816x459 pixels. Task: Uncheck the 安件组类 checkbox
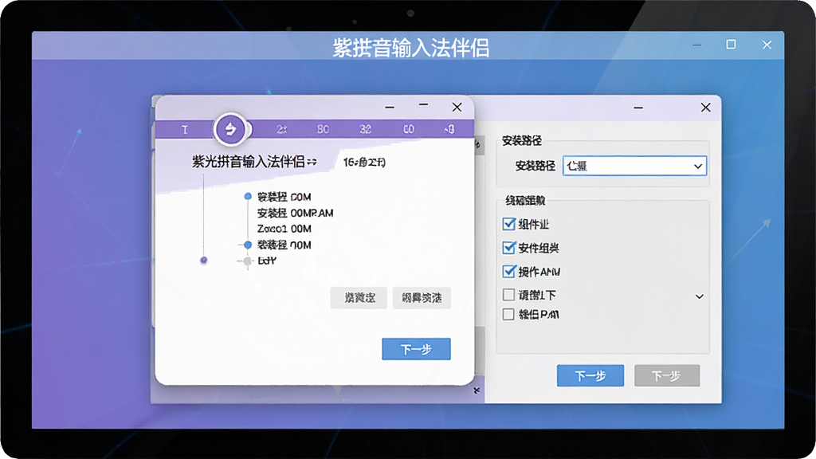click(x=509, y=248)
